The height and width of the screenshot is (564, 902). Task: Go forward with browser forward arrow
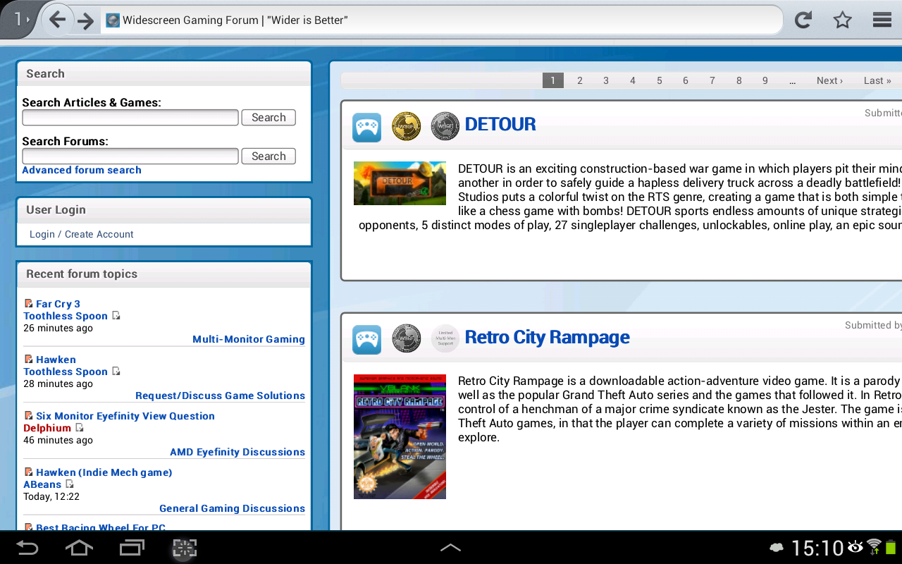point(86,21)
